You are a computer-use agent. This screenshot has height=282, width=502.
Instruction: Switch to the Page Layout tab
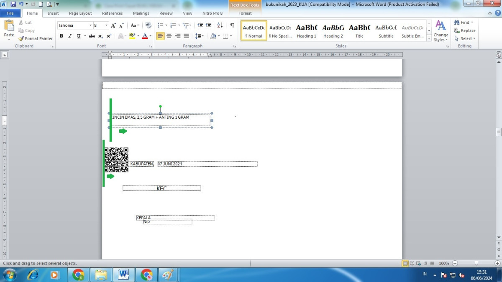point(80,13)
